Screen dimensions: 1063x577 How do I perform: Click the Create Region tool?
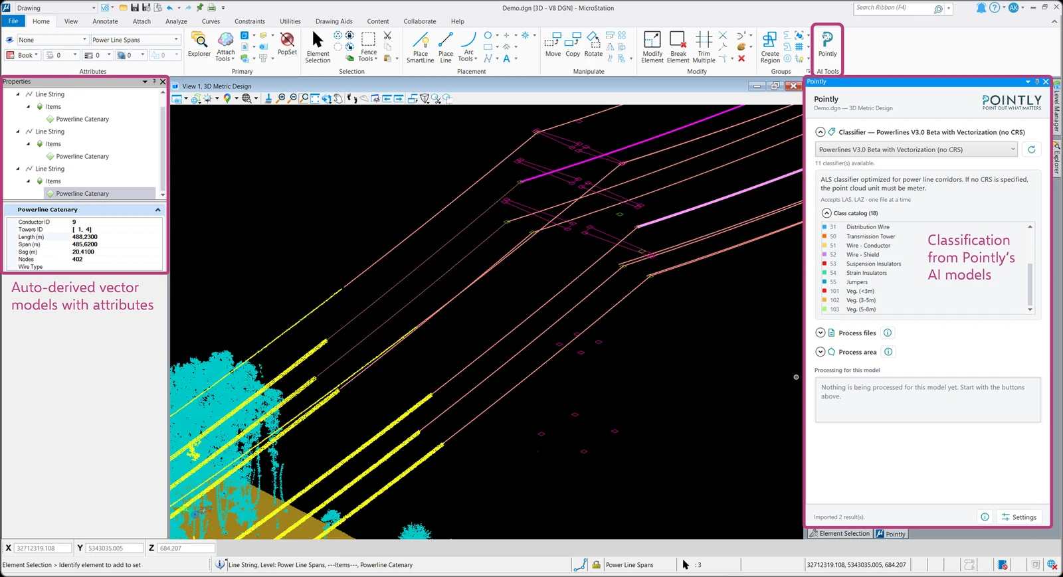(770, 46)
